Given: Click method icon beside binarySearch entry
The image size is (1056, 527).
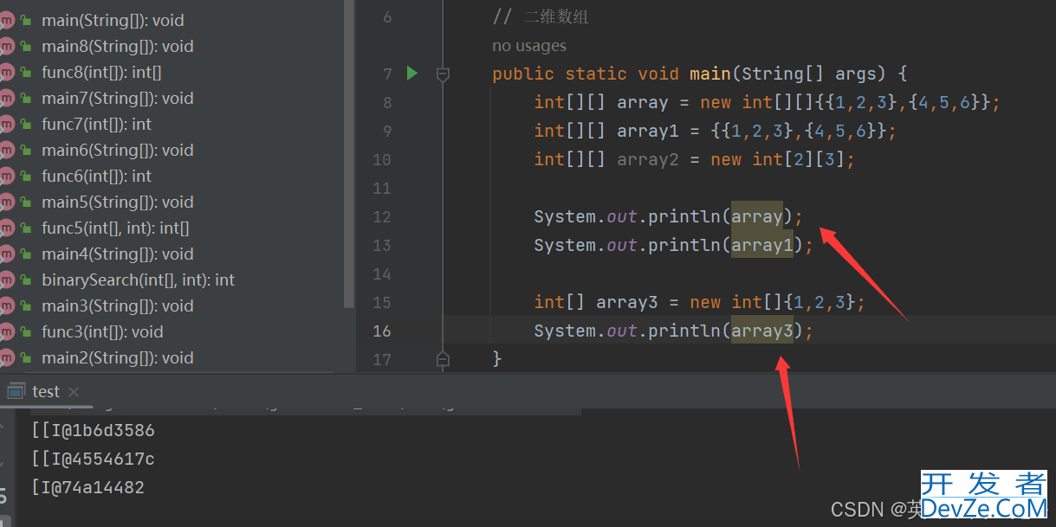Looking at the screenshot, I should tap(7, 280).
